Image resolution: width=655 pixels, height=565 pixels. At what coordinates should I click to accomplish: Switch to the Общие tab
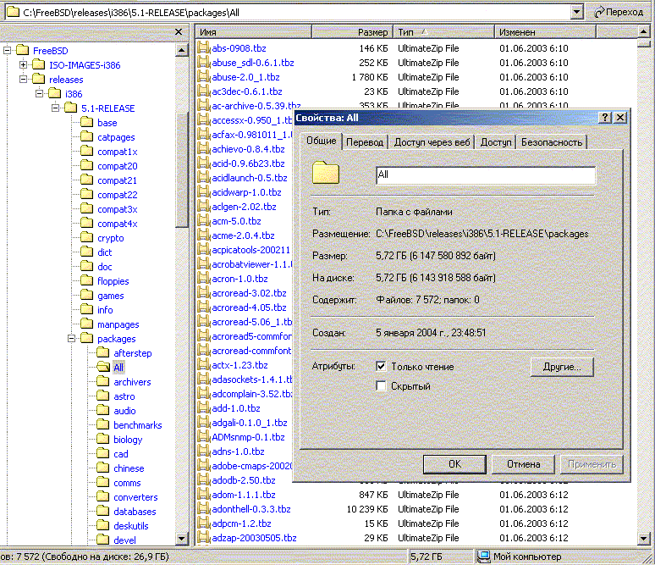(x=322, y=141)
